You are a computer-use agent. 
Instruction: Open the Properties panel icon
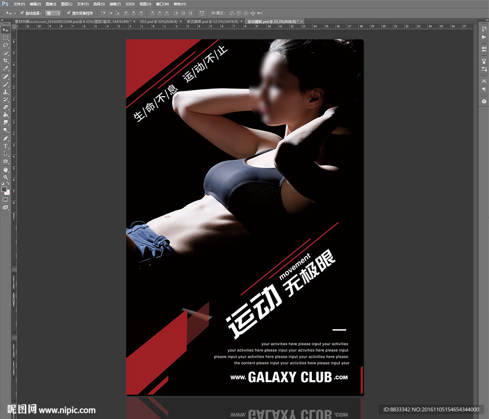coord(484,49)
